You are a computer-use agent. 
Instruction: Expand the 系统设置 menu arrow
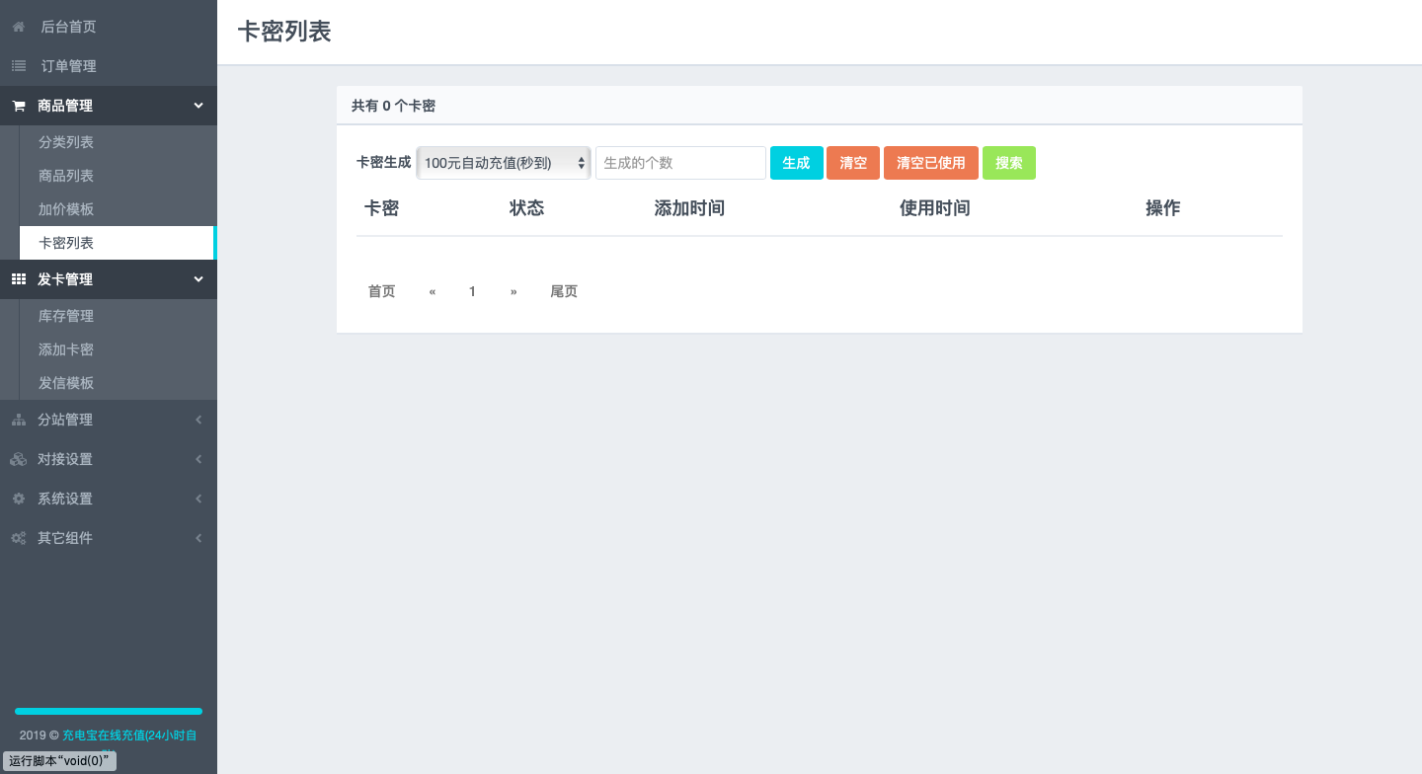(198, 499)
